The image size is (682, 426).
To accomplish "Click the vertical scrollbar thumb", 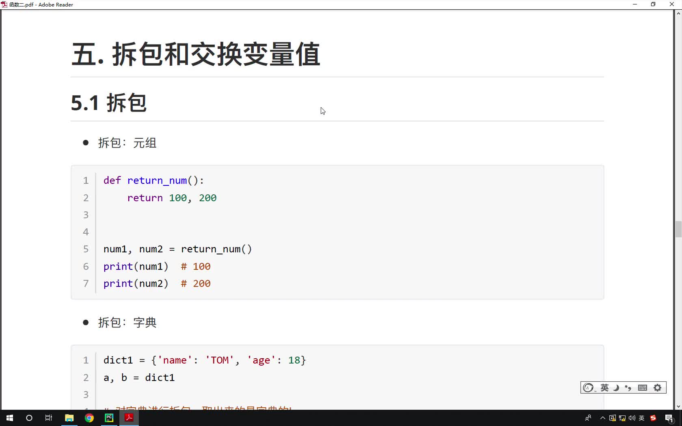I will coord(678,229).
